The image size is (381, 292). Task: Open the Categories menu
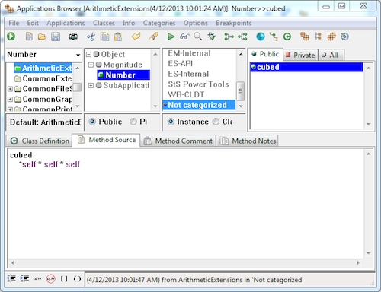click(x=159, y=23)
